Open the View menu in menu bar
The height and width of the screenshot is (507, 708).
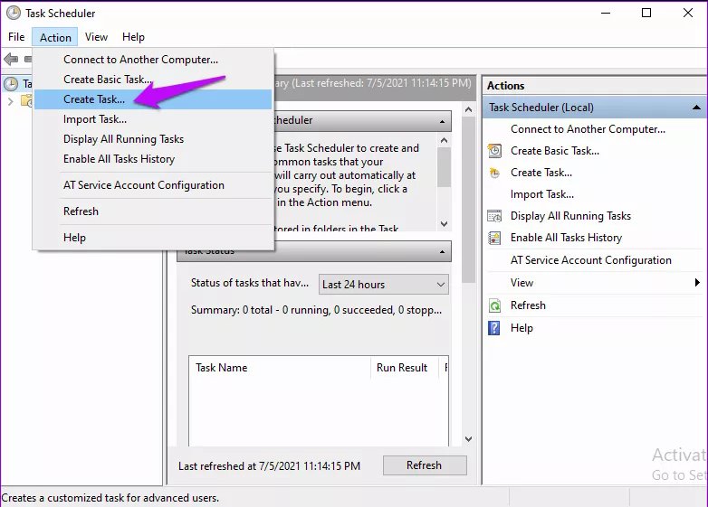point(96,37)
